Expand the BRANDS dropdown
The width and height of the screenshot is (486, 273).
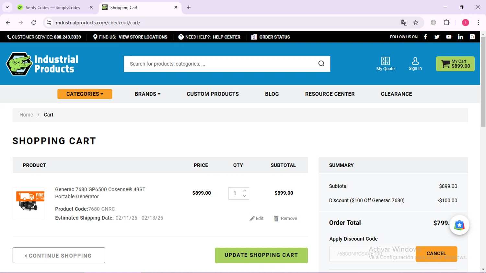click(x=147, y=94)
